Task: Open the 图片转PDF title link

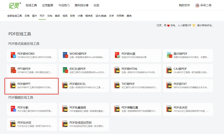Action: coord(180,54)
